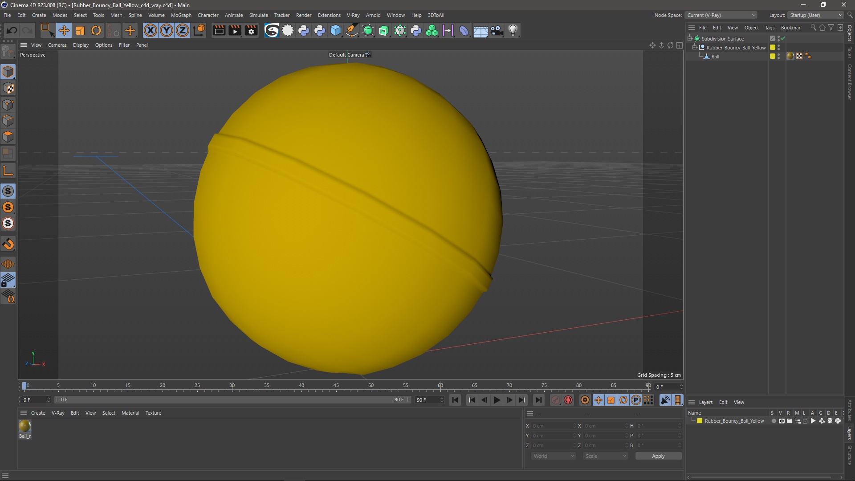Click the Apply button
The height and width of the screenshot is (481, 855).
[x=658, y=456]
